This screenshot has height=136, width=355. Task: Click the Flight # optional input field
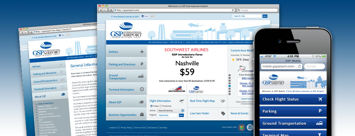(x=168, y=115)
